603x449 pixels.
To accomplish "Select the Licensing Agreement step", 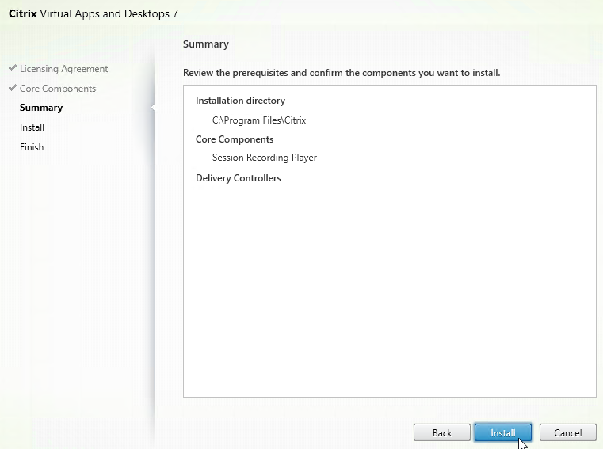I will pos(64,69).
